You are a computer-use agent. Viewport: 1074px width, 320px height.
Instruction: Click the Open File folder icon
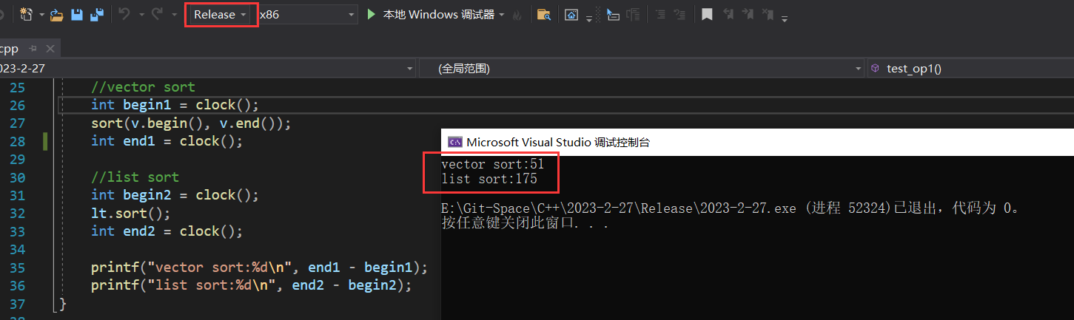(x=57, y=15)
